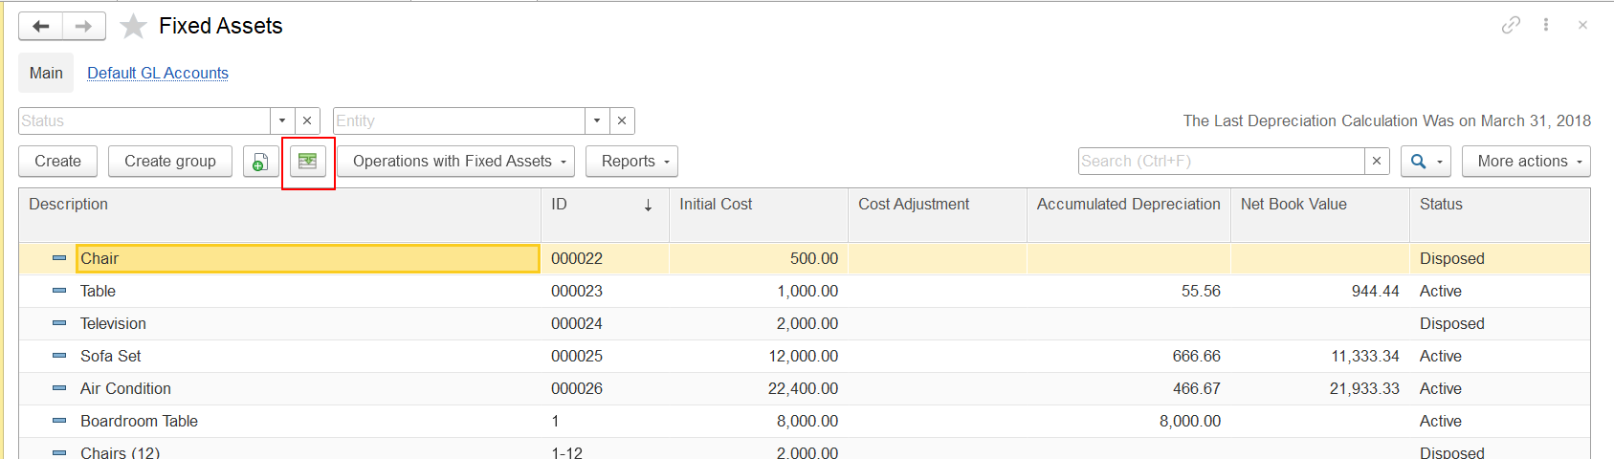Open the three-dots options menu

point(1546,25)
